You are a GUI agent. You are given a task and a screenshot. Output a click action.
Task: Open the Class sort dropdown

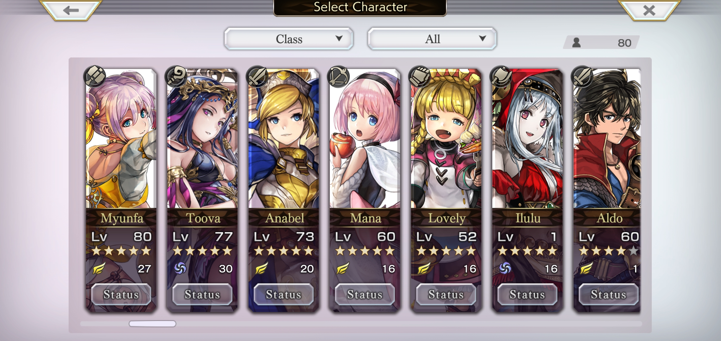coord(289,39)
